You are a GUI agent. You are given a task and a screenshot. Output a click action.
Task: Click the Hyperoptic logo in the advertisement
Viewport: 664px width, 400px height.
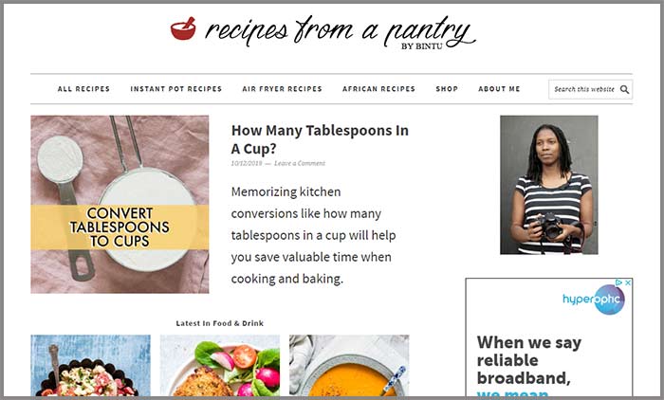(593, 300)
